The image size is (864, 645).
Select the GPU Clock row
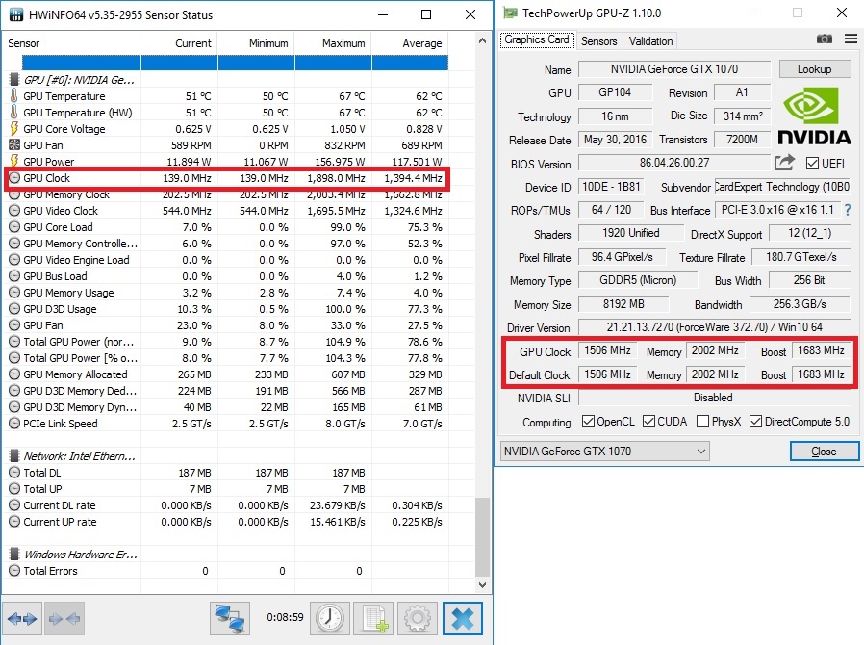click(x=226, y=178)
